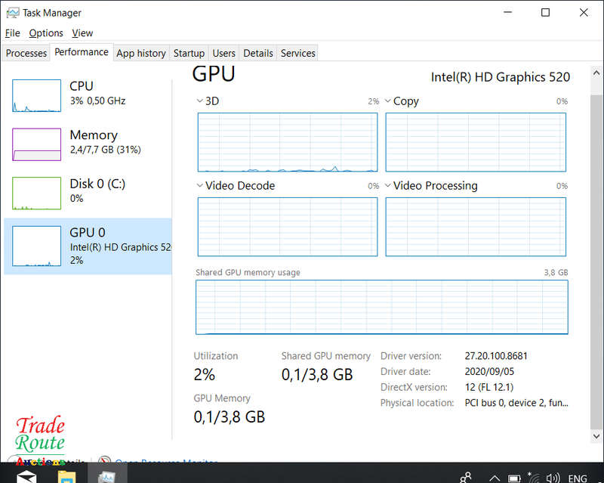Click the Intel(R) HD Graphics 520 title
Image resolution: width=604 pixels, height=483 pixels.
point(501,77)
